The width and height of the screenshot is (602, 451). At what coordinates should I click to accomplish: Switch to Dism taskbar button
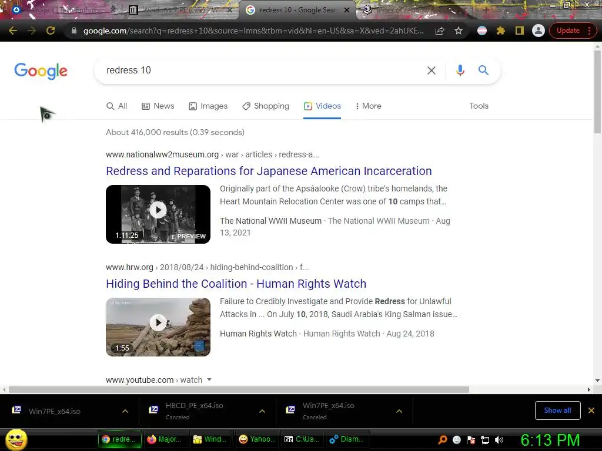point(347,439)
